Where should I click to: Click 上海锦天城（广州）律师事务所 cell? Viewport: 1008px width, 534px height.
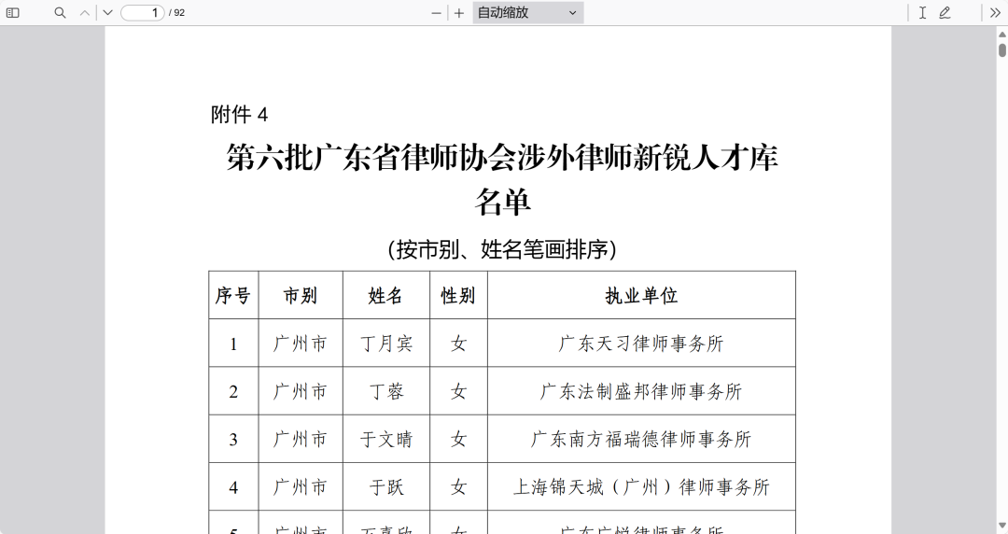(641, 487)
